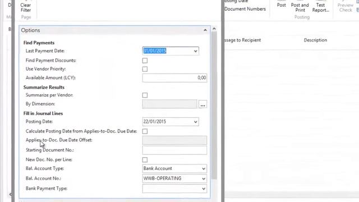Open the Last Payment Date dropdown arrow
This screenshot has width=359, height=202.
click(x=195, y=51)
